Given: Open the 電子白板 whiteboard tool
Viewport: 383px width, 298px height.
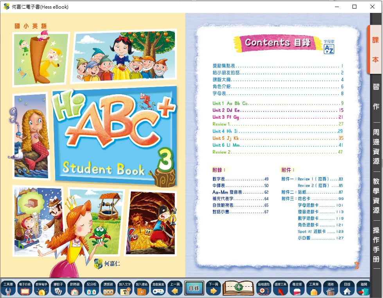Looking at the screenshot, I should tap(25, 288).
